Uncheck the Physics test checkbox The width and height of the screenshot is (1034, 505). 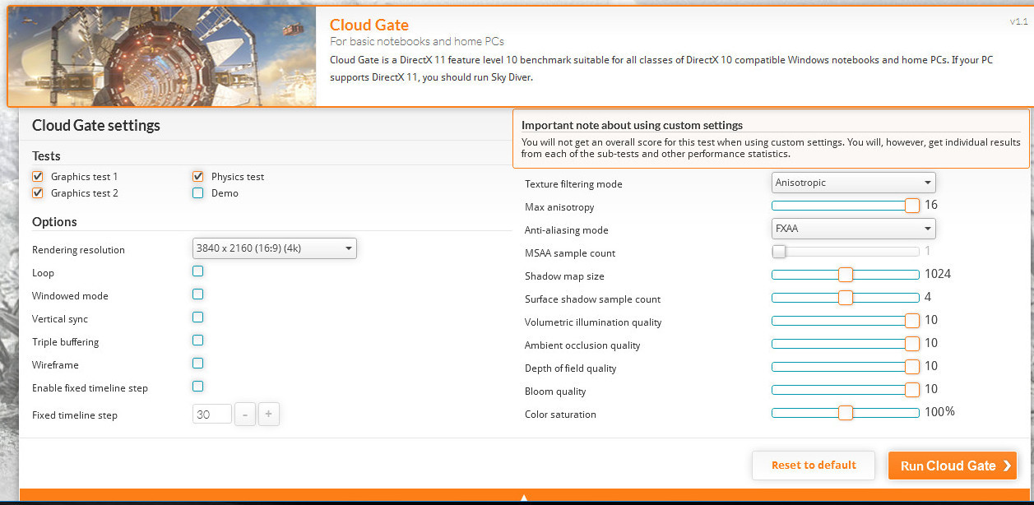[x=197, y=176]
